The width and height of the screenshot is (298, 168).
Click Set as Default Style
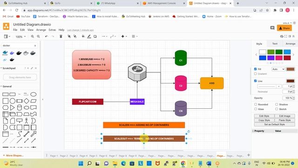click(274, 125)
